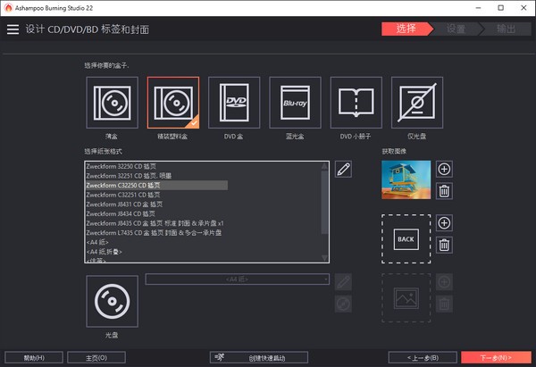Click the Ashampoo flame logo in the title bar
The width and height of the screenshot is (536, 367).
pos(7,8)
